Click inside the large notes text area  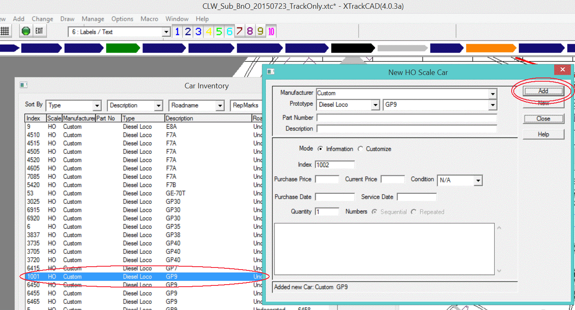tap(384, 249)
